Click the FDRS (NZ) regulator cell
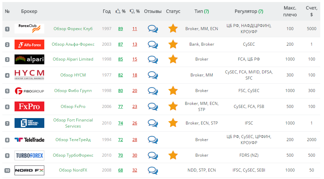 [249, 155]
